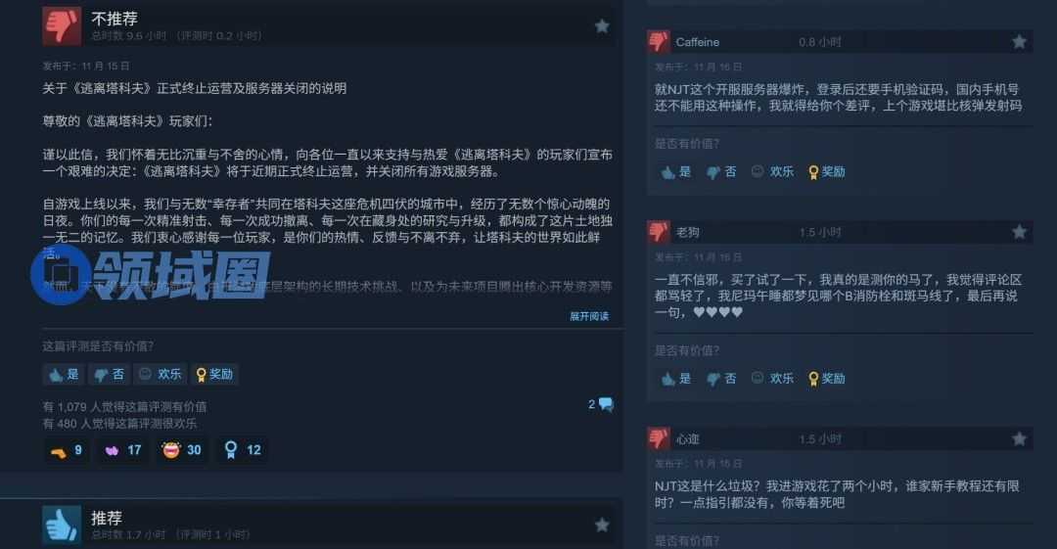The image size is (1057, 549).
Task: Vote 否 on the main 不推荐 review
Action: coord(110,374)
